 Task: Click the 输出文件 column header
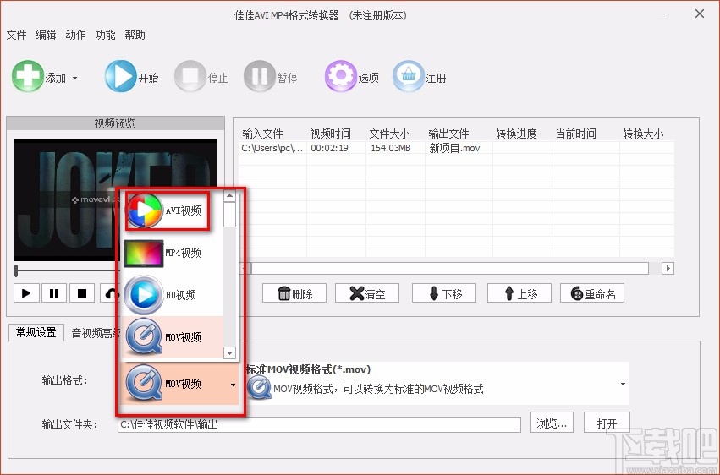click(x=448, y=134)
